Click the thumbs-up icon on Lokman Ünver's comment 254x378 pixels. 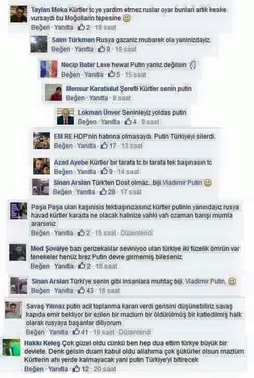tap(128, 122)
